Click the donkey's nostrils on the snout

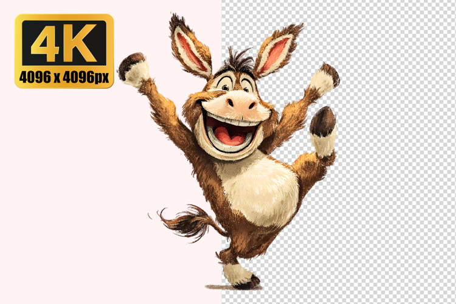click(x=238, y=104)
